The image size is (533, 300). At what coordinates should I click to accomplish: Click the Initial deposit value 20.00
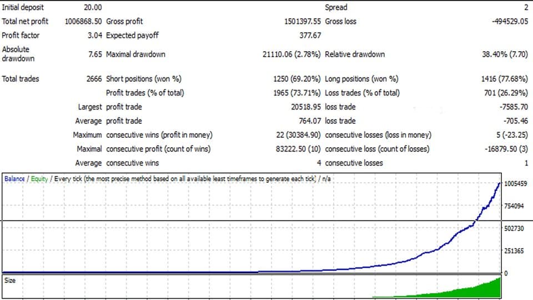click(x=93, y=7)
